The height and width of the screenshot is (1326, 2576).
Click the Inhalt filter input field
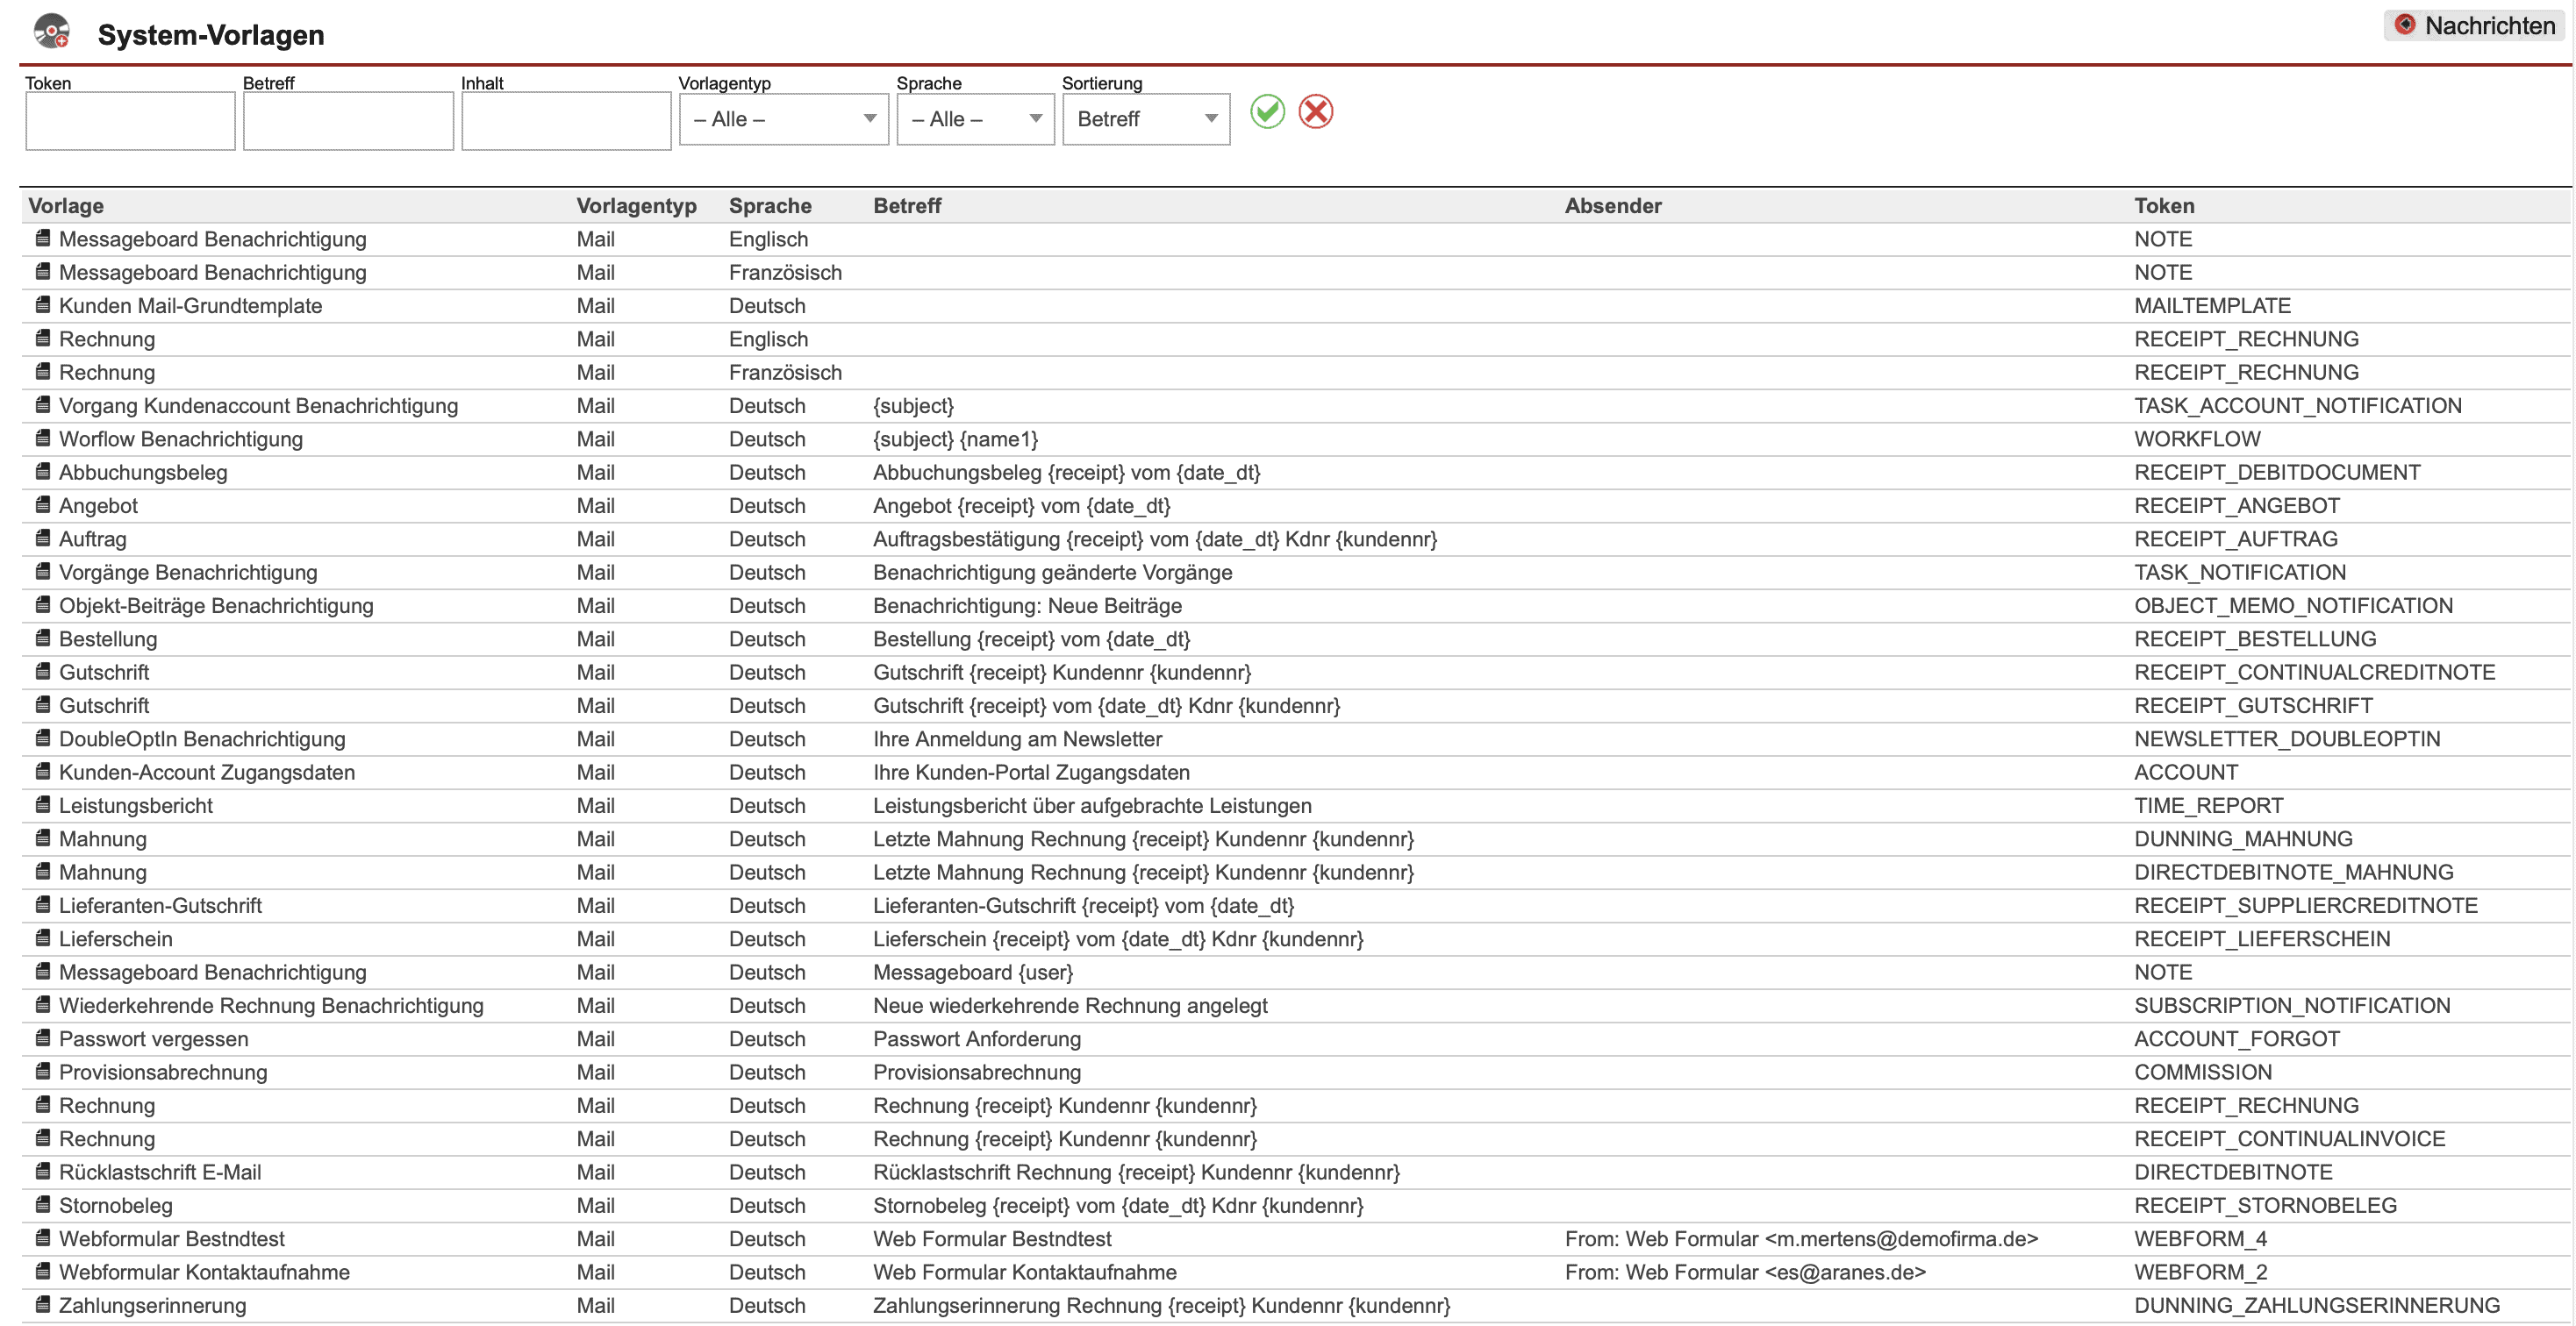tap(566, 121)
